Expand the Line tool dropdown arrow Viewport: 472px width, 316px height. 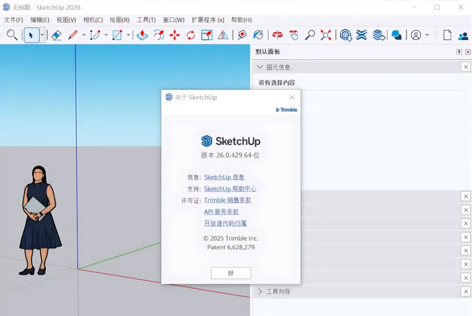(84, 35)
